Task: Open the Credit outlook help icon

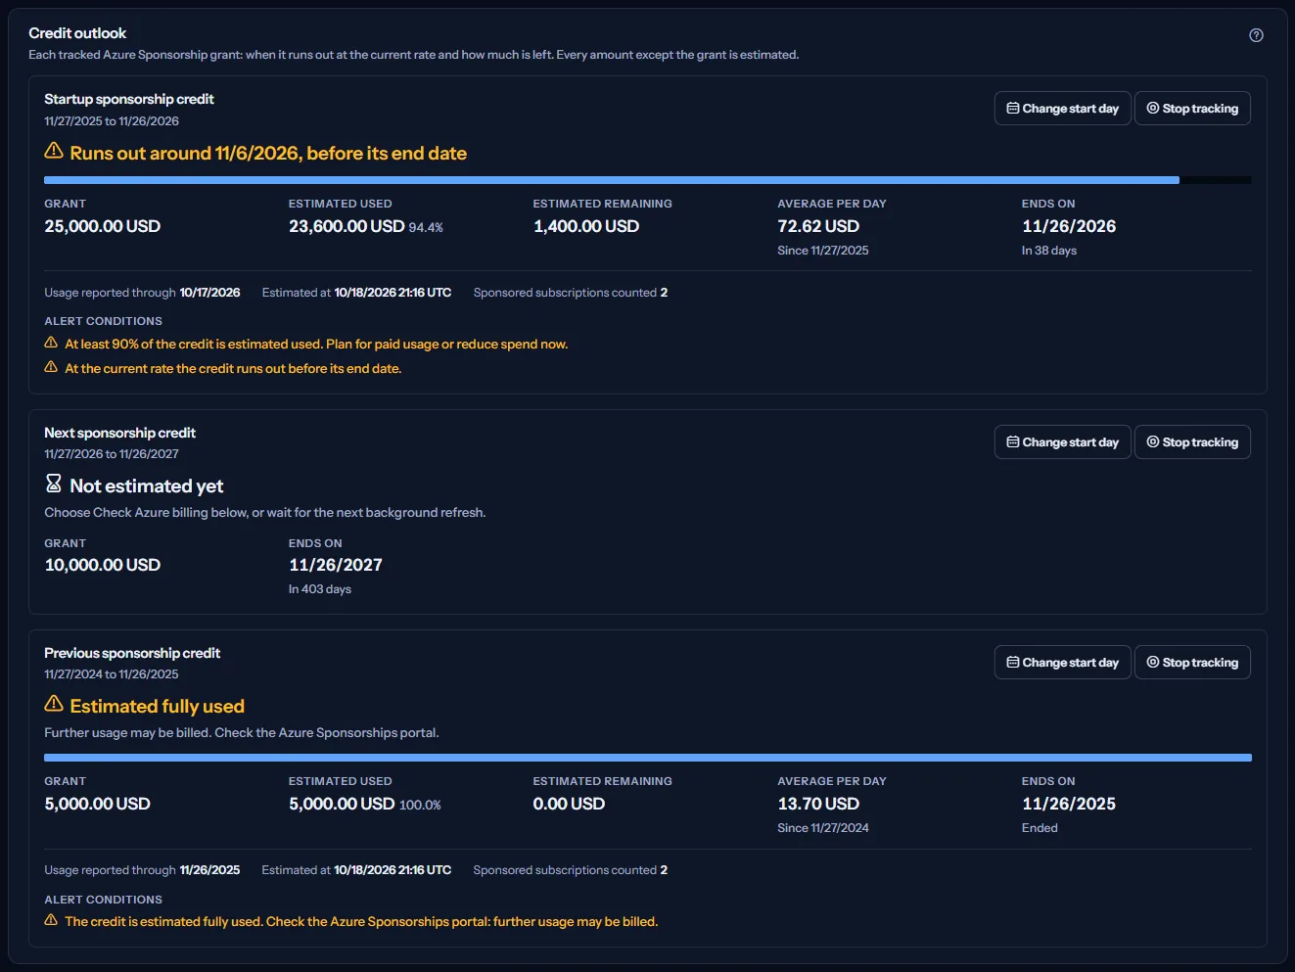Action: [x=1256, y=35]
